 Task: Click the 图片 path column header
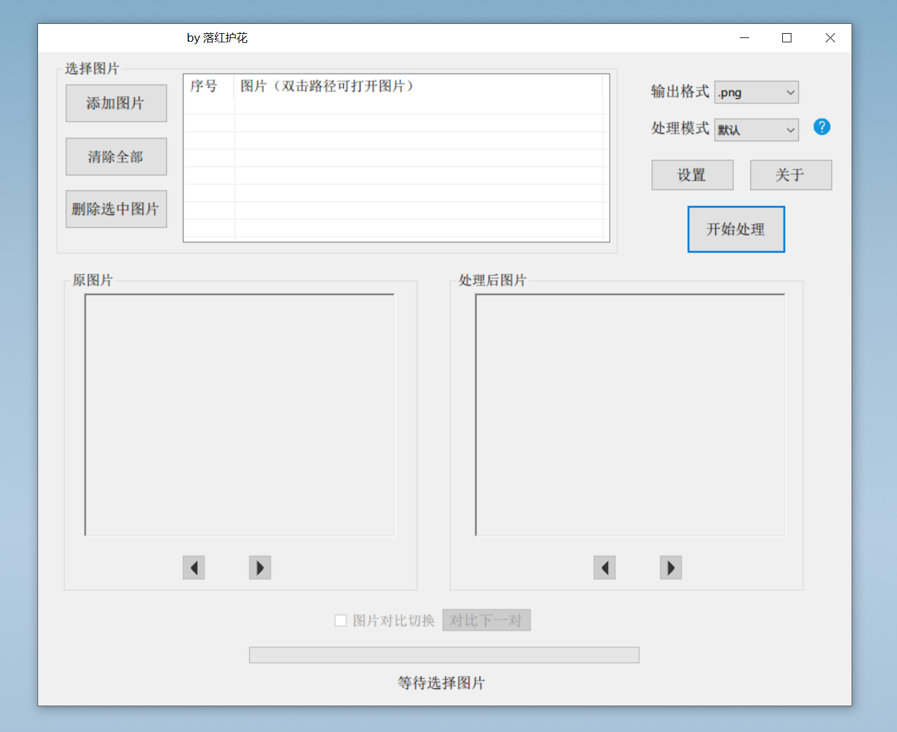(327, 87)
